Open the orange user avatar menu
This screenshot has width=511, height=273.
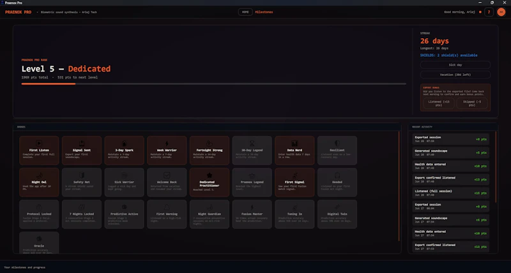point(501,12)
